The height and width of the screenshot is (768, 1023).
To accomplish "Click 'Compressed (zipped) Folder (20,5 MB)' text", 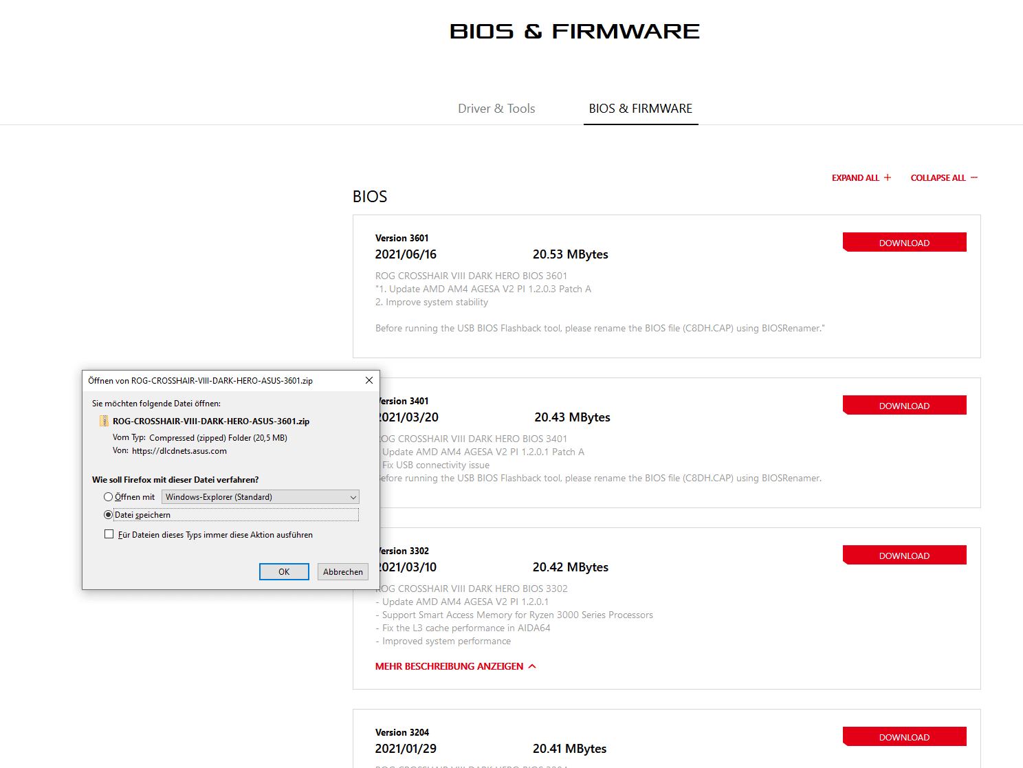I will pos(218,438).
